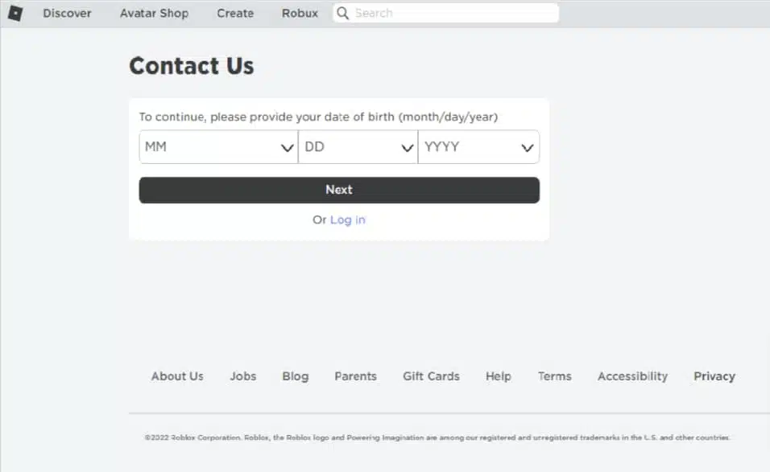Click the search magnifier icon
770x472 pixels.
click(342, 13)
